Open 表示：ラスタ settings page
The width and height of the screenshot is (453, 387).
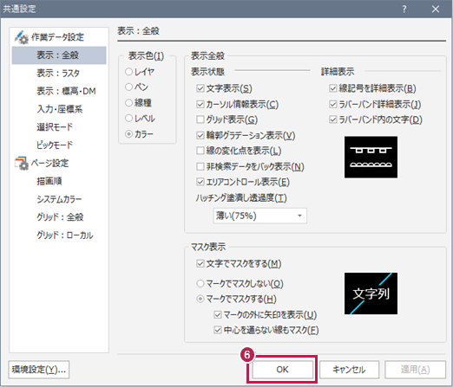tap(58, 74)
